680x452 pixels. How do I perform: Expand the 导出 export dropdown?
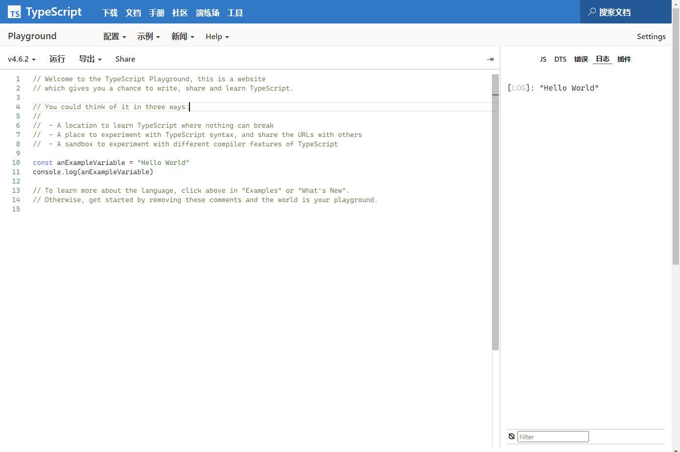click(x=91, y=59)
